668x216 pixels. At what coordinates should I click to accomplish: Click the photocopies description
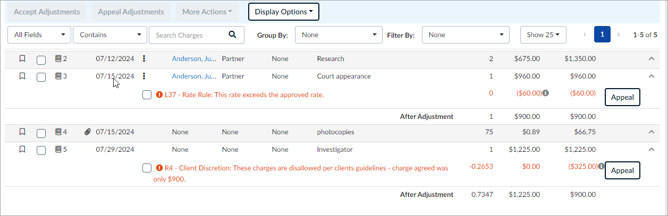[x=335, y=132]
